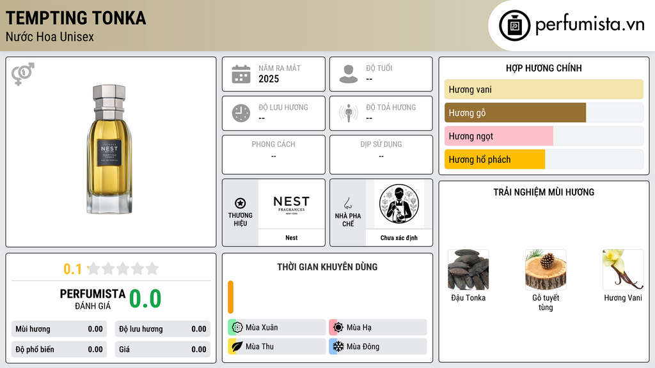Click the Độ lưu hương 0.00 score row
The image size is (655, 368).
[x=162, y=329]
